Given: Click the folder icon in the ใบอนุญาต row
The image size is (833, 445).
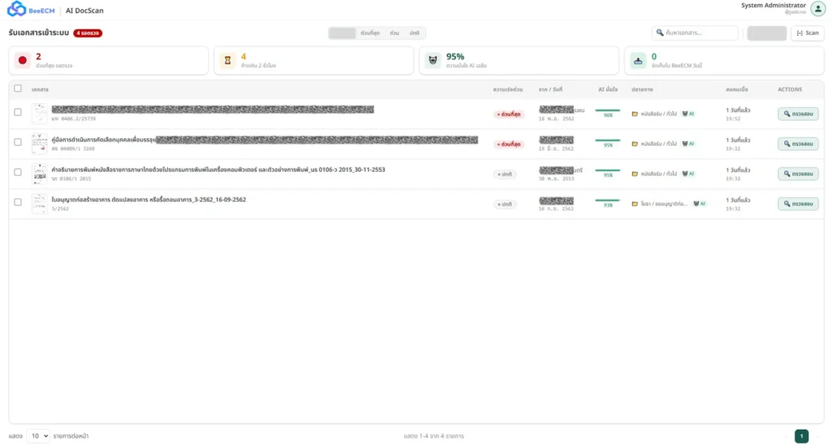Looking at the screenshot, I should pos(635,203).
